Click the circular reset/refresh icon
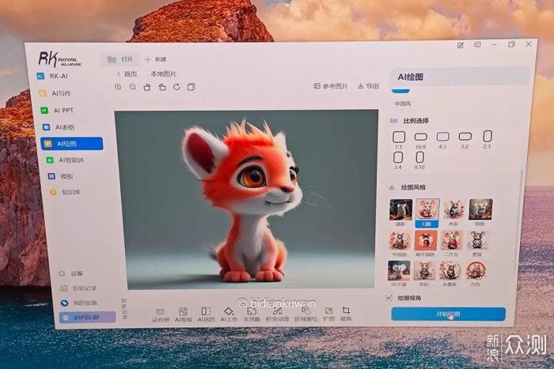Image resolution: width=554 pixels, height=369 pixels. coord(176,87)
